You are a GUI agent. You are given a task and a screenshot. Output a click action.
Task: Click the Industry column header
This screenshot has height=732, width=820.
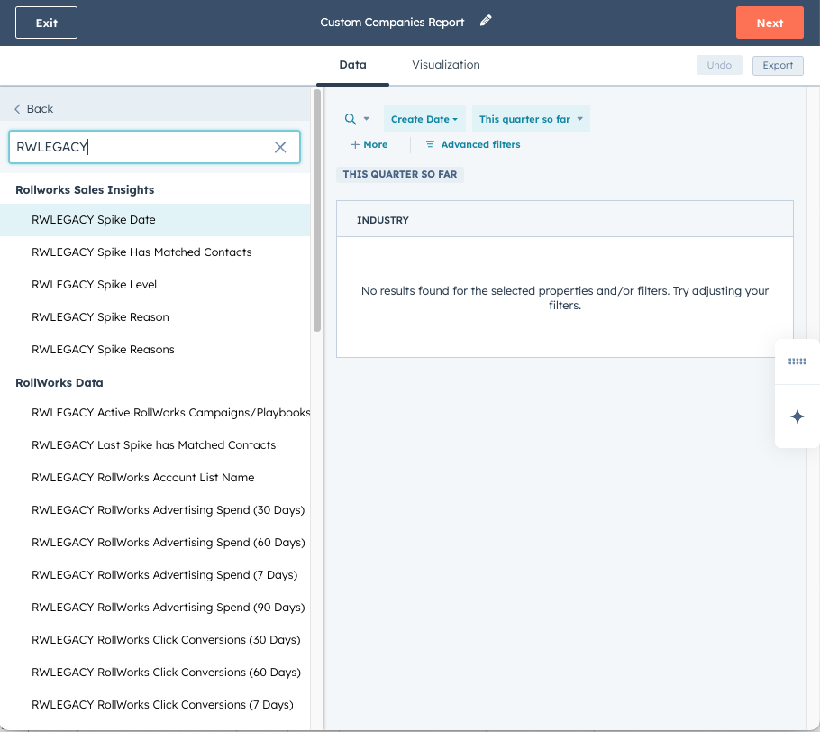click(x=383, y=220)
